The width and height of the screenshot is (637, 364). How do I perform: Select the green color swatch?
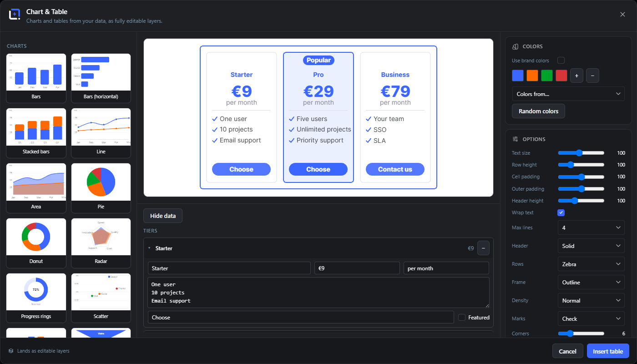coord(547,76)
